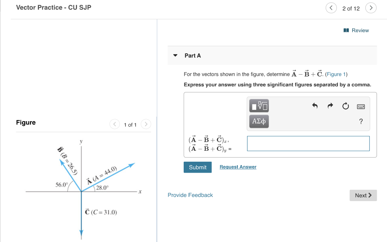Request Answer for Part A
Viewport: 387px width, 242px height.
[238, 167]
